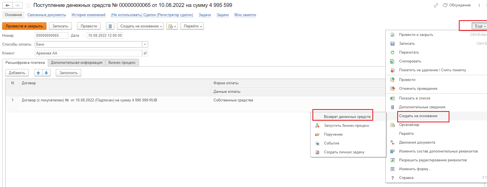Choose Отменить проведение in the menu
The width and height of the screenshot is (487, 187).
pyautogui.click(x=418, y=89)
